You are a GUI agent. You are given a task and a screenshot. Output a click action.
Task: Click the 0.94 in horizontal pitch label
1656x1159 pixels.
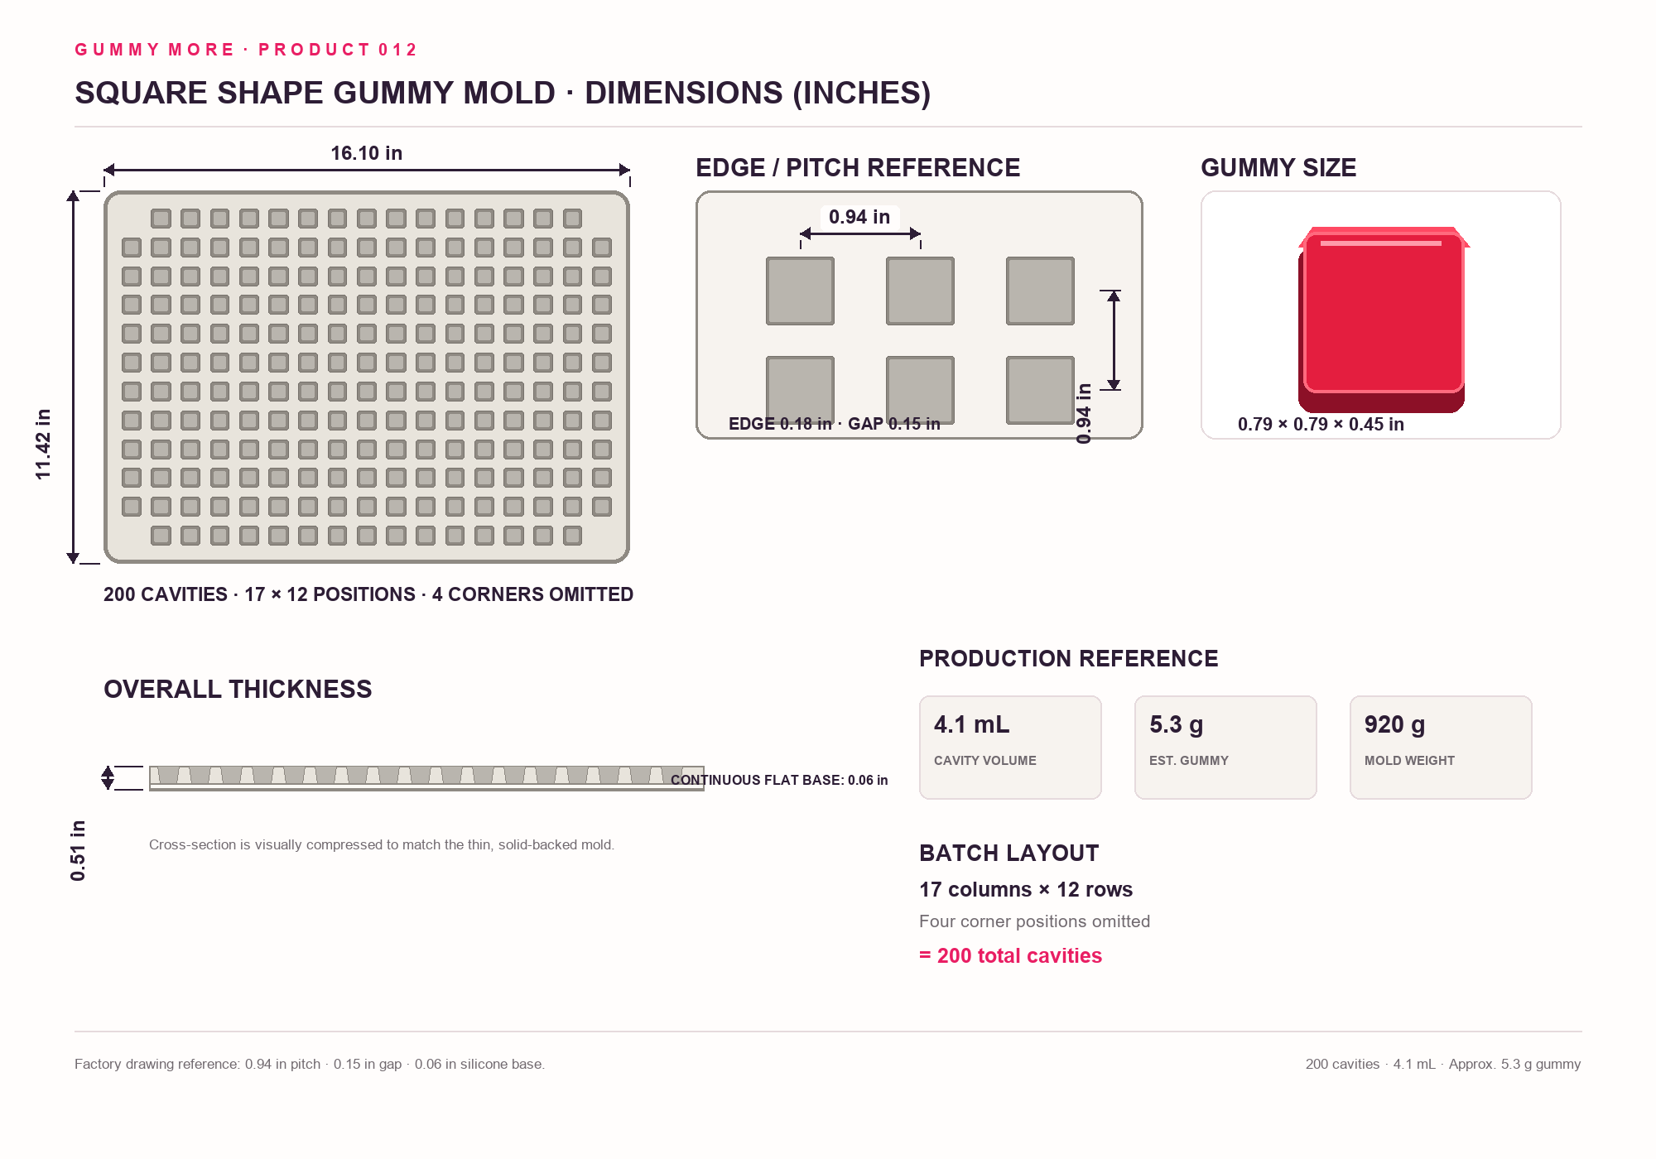[859, 217]
